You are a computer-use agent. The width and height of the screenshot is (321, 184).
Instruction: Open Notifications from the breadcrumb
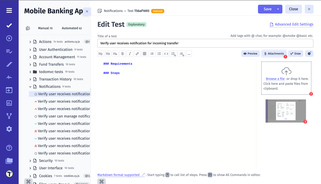click(x=113, y=11)
